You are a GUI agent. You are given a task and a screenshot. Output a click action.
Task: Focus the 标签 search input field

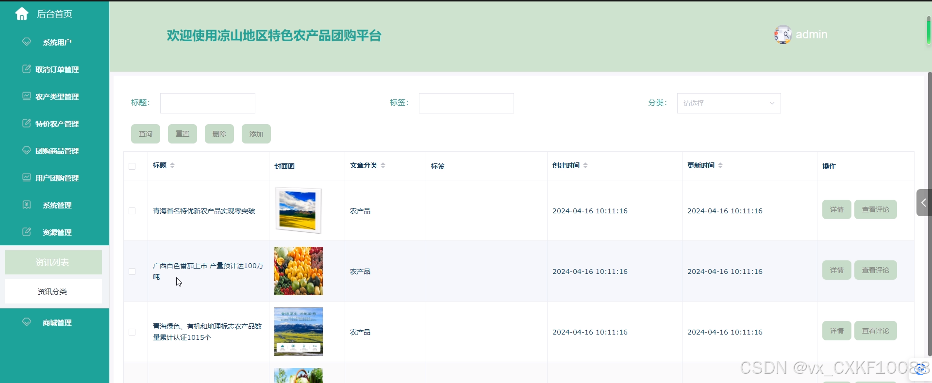pos(466,103)
